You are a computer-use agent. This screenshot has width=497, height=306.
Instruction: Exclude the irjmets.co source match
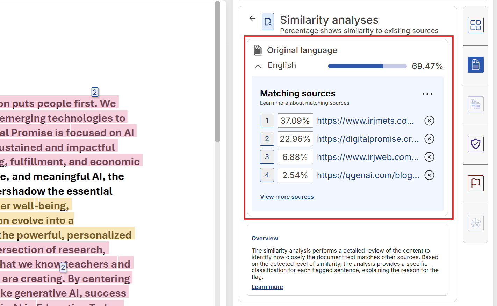tap(429, 121)
